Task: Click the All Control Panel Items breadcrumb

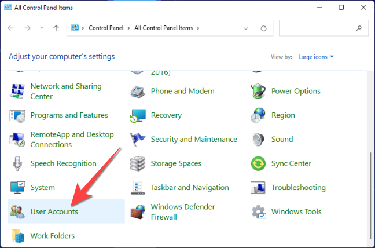Action: [164, 28]
